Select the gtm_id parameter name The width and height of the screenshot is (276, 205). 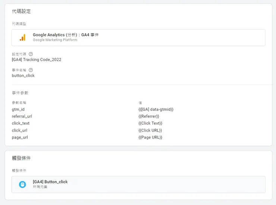(x=18, y=110)
